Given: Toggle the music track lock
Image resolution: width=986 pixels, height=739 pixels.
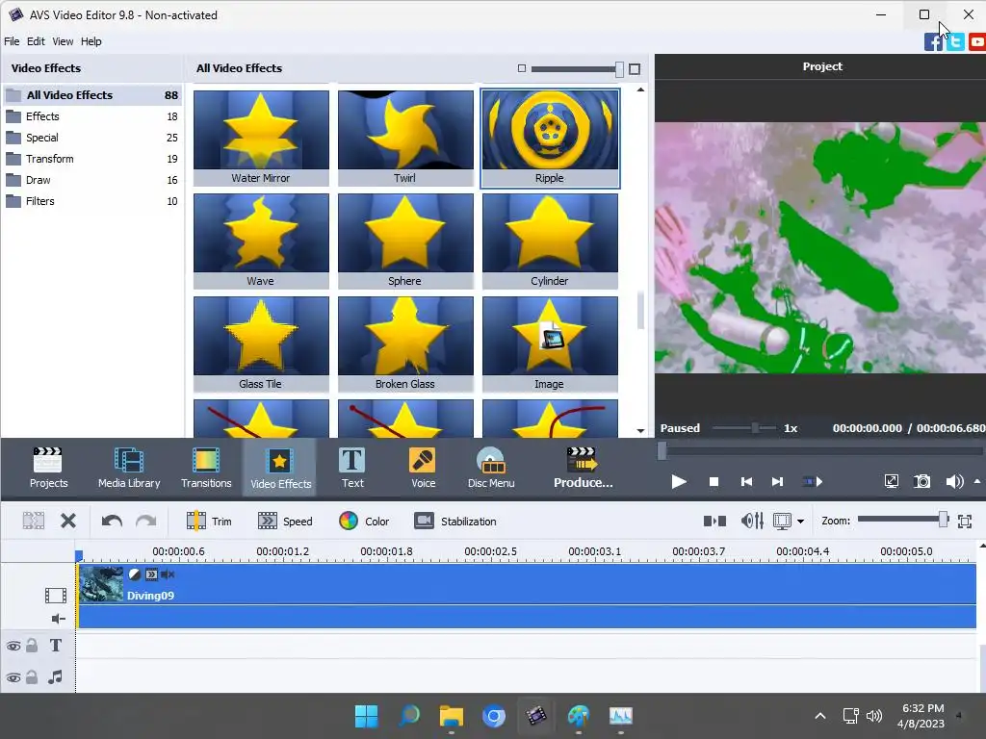Looking at the screenshot, I should tap(32, 676).
